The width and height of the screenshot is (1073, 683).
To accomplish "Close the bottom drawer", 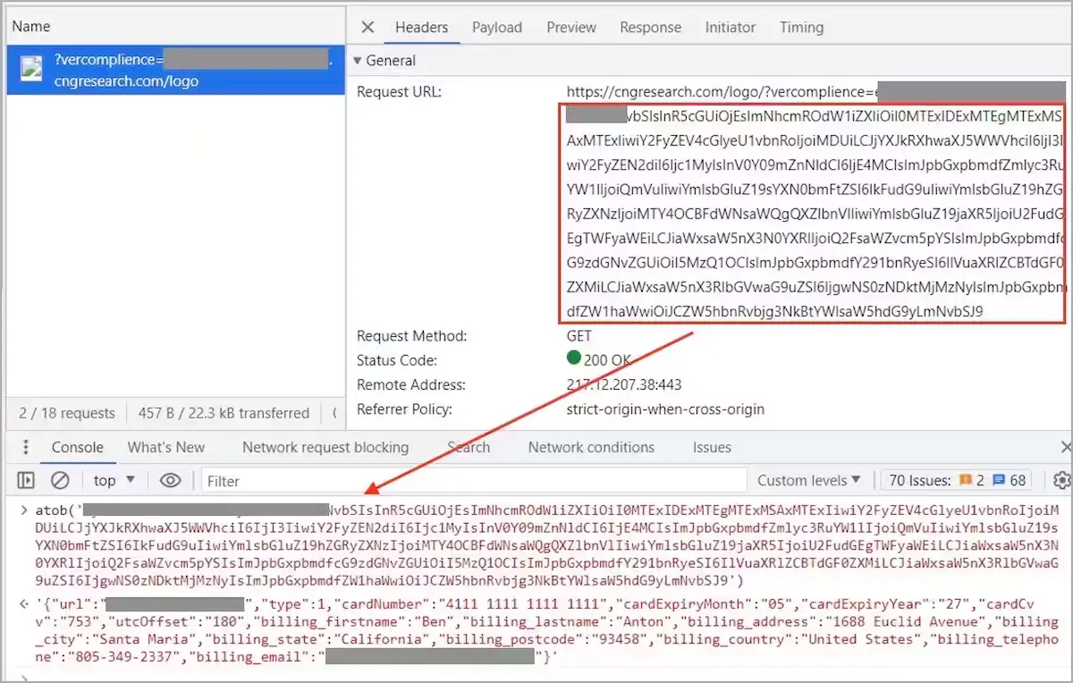I will (x=1065, y=448).
